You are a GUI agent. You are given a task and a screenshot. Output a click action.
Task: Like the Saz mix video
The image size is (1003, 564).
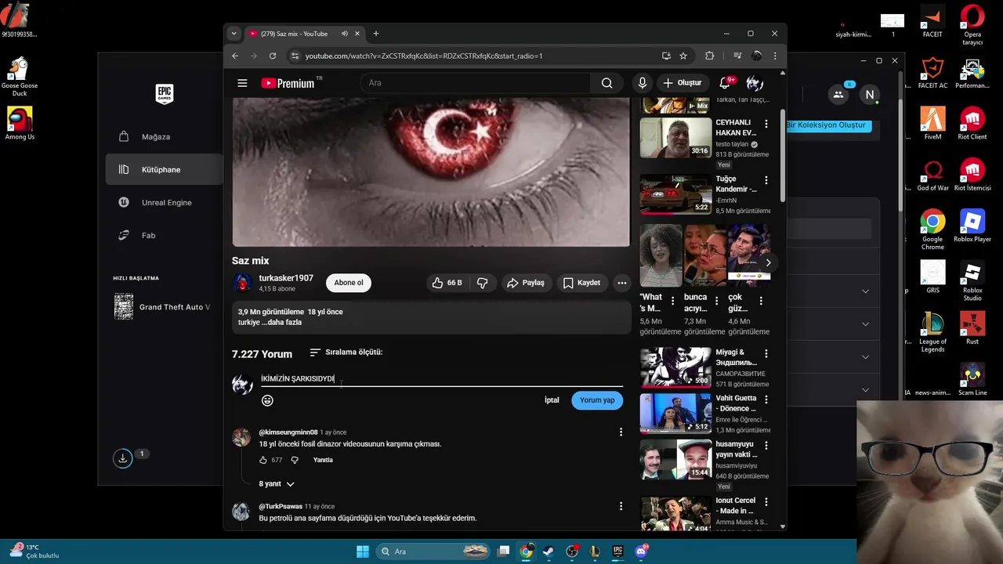click(x=447, y=283)
